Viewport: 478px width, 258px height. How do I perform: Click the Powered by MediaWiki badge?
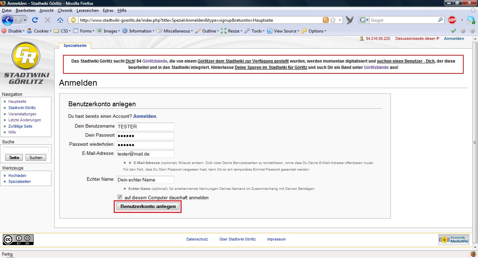point(454,239)
